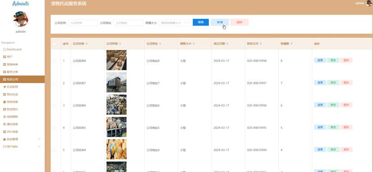Viewport: 373px width, 172px height.
Task: Click sort arrows on 联系方式 column
Action: pos(261,44)
